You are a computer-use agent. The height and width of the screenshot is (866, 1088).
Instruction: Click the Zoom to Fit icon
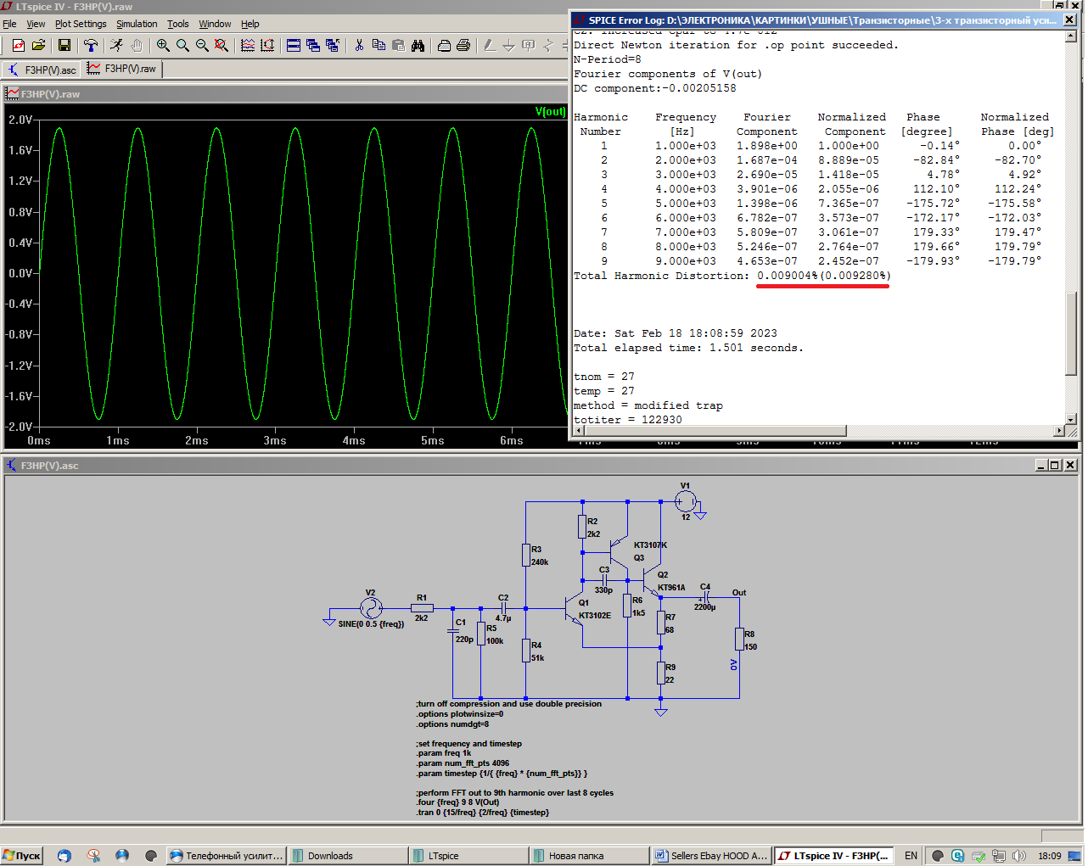point(222,46)
